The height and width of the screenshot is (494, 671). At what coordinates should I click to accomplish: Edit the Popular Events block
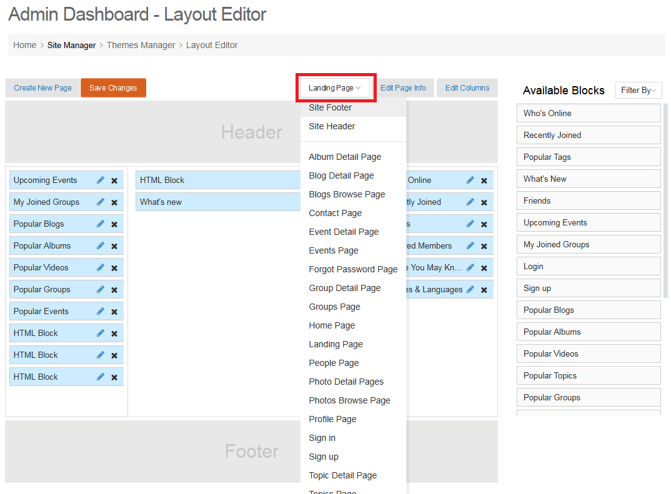coord(101,312)
